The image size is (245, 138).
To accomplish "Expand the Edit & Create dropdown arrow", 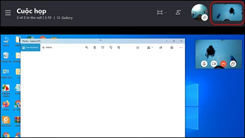I will click(x=152, y=47).
